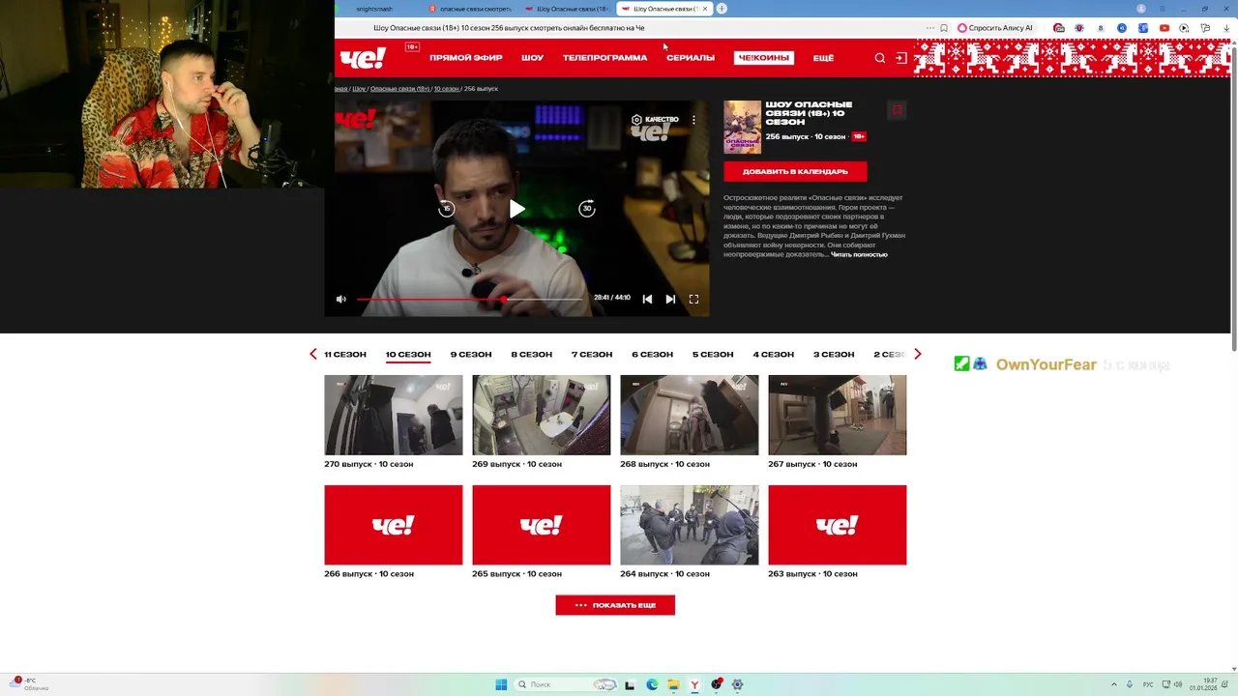Expand the system tray hidden icons chevron
Image resolution: width=1238 pixels, height=696 pixels.
[1113, 684]
